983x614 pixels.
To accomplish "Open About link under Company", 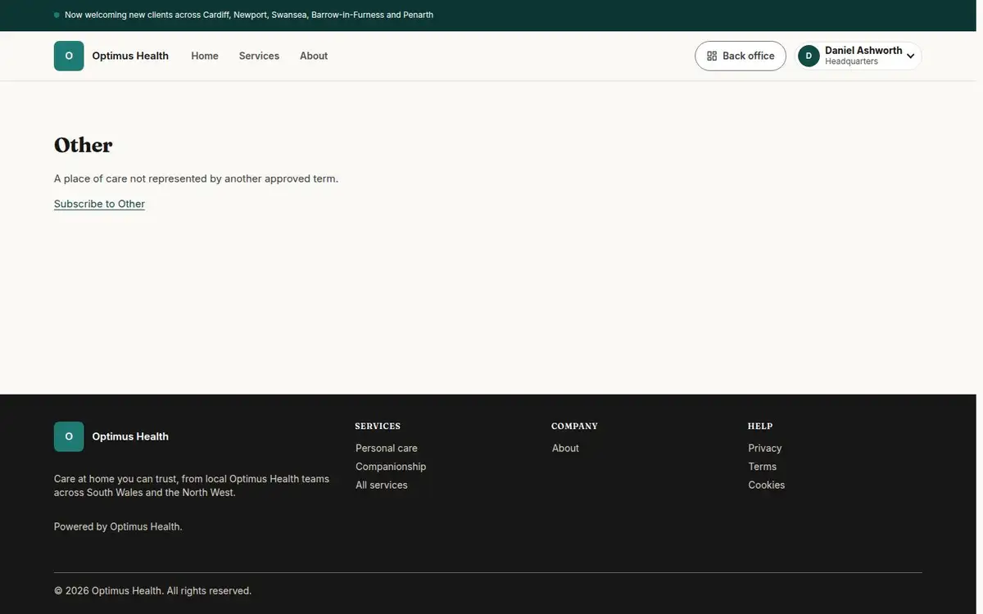I will tap(565, 448).
